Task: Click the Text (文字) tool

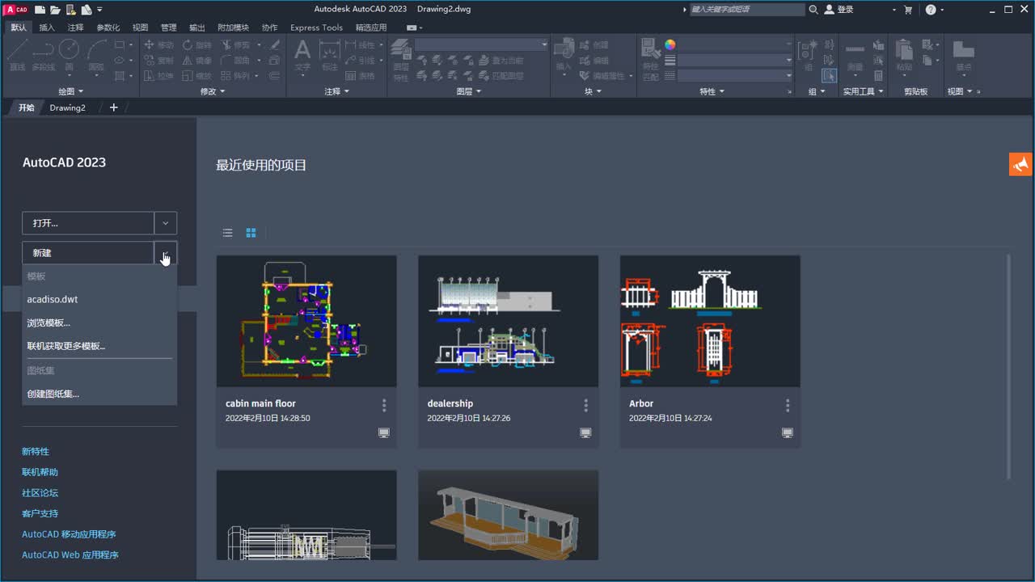Action: pyautogui.click(x=302, y=56)
